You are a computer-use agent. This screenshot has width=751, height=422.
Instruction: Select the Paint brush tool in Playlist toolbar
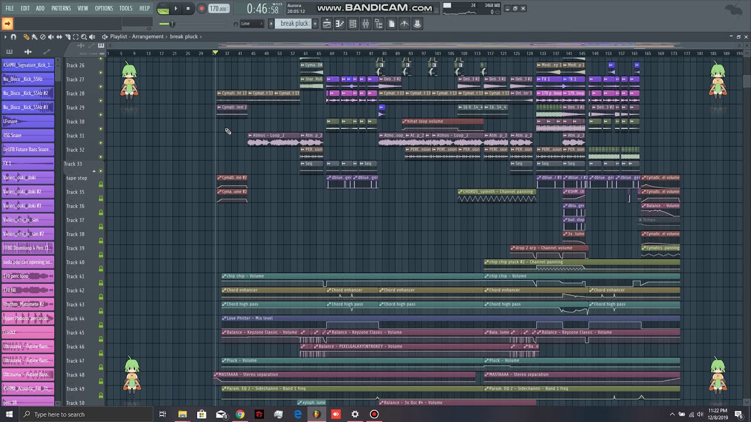coord(34,36)
